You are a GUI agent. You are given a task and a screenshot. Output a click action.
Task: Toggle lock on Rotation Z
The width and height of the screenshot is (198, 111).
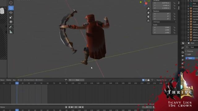point(174,19)
